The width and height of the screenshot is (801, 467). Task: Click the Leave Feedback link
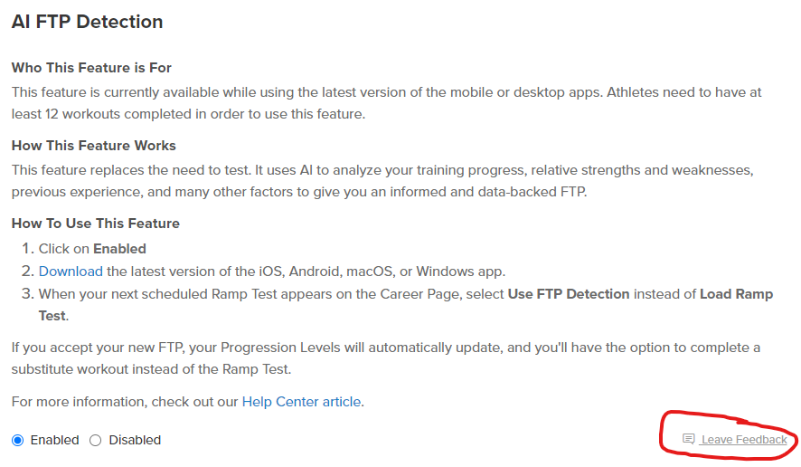[744, 439]
